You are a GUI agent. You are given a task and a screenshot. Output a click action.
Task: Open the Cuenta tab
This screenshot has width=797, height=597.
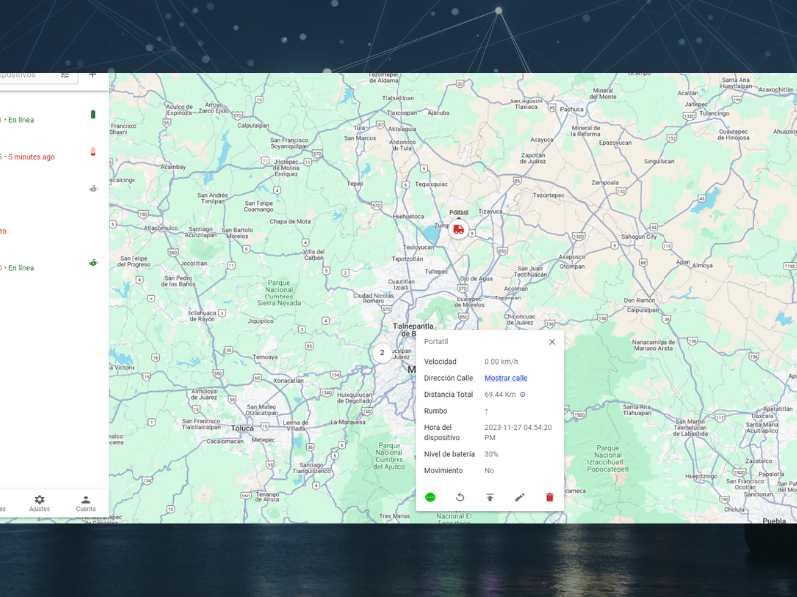[x=86, y=503]
